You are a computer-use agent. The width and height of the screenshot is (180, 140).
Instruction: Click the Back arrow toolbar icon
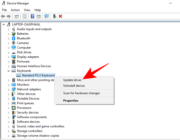tap(3, 16)
